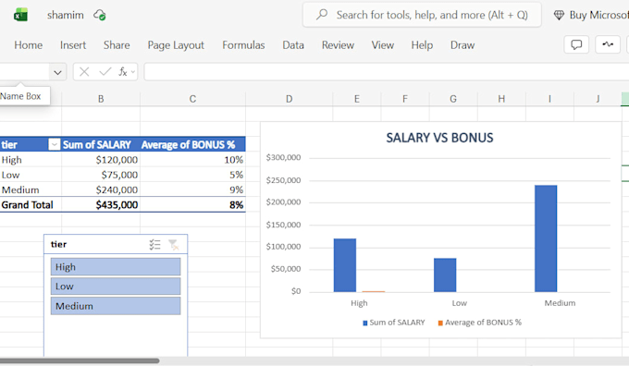Click the shamim file name

(x=66, y=15)
